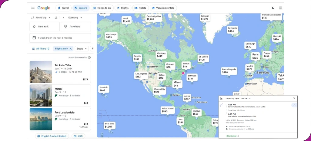Image resolution: width=311 pixels, height=141 pixels.
Task: Select Winnipeg $499 map marker
Action: (x=161, y=55)
